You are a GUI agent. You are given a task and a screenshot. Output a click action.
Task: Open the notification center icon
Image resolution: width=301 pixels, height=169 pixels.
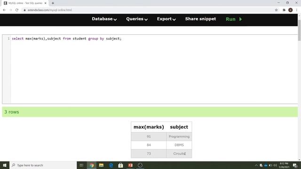click(x=295, y=165)
